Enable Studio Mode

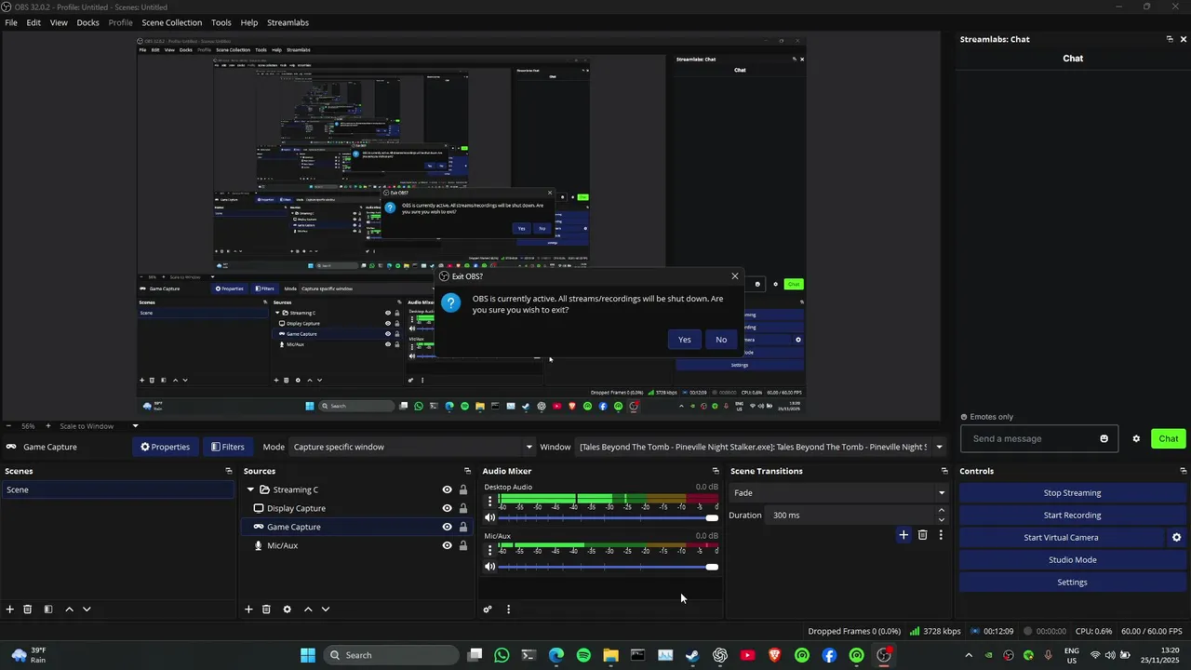coord(1072,560)
